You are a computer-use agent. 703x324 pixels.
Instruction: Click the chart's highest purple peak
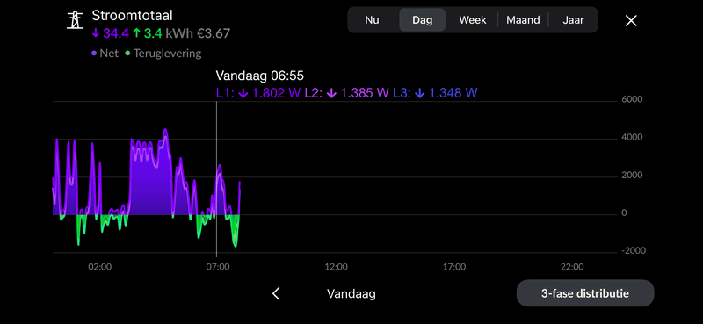pos(165,130)
